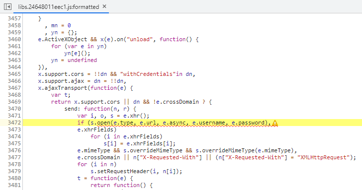362x190 pixels.
Task: Click the warning icon on line 3472
Action: pyautogui.click(x=274, y=123)
